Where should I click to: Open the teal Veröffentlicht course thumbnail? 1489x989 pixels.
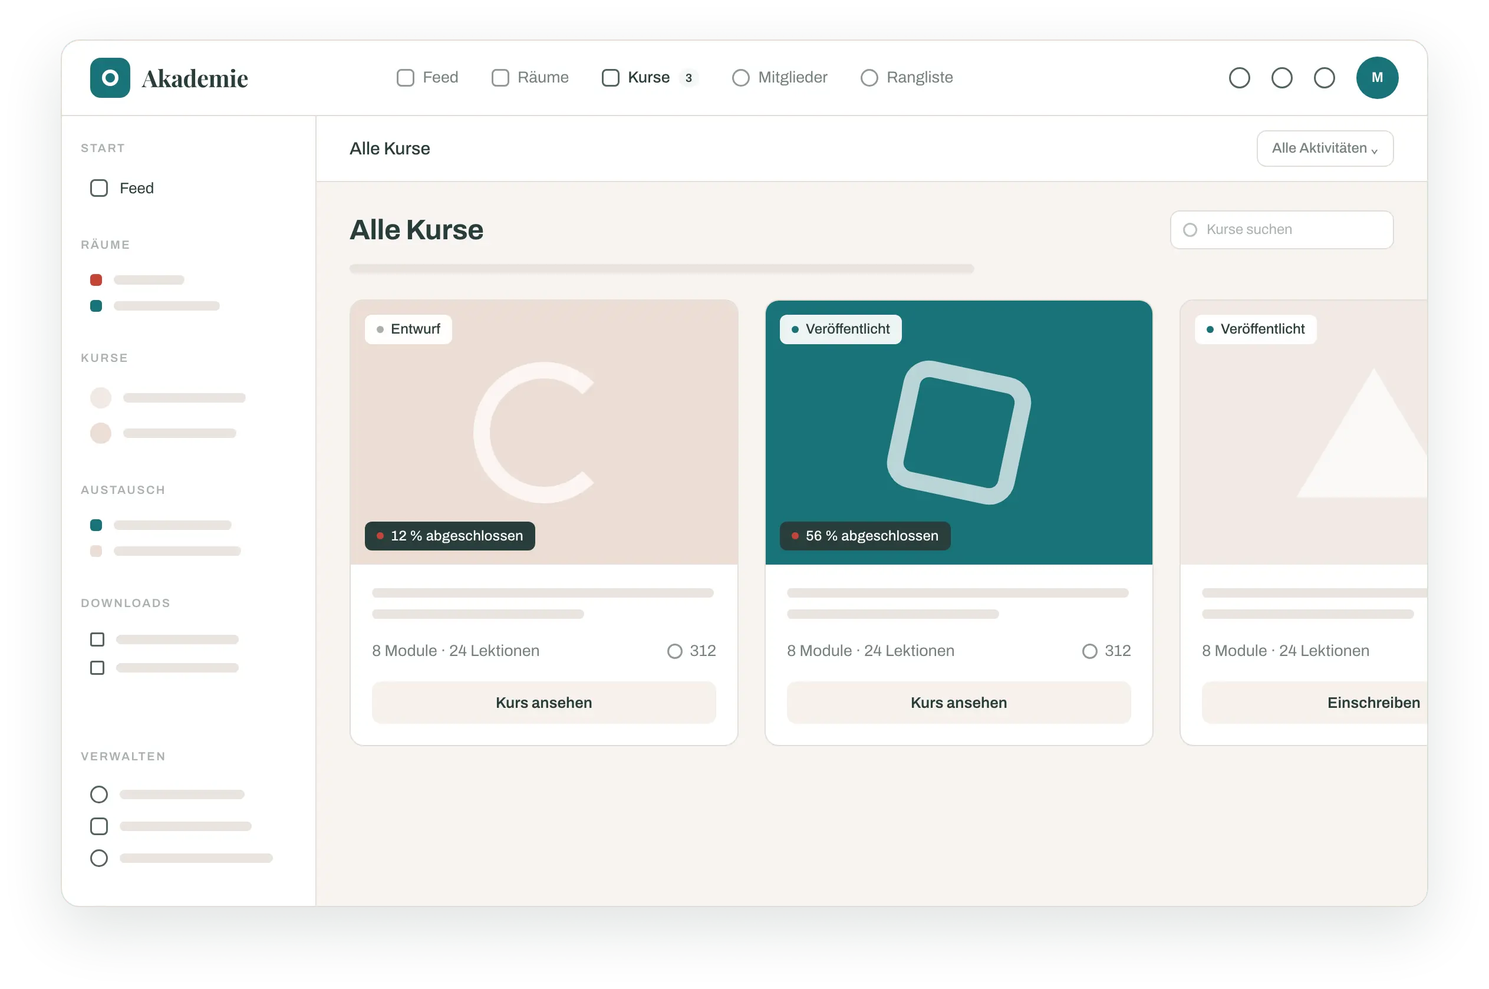[x=958, y=432]
